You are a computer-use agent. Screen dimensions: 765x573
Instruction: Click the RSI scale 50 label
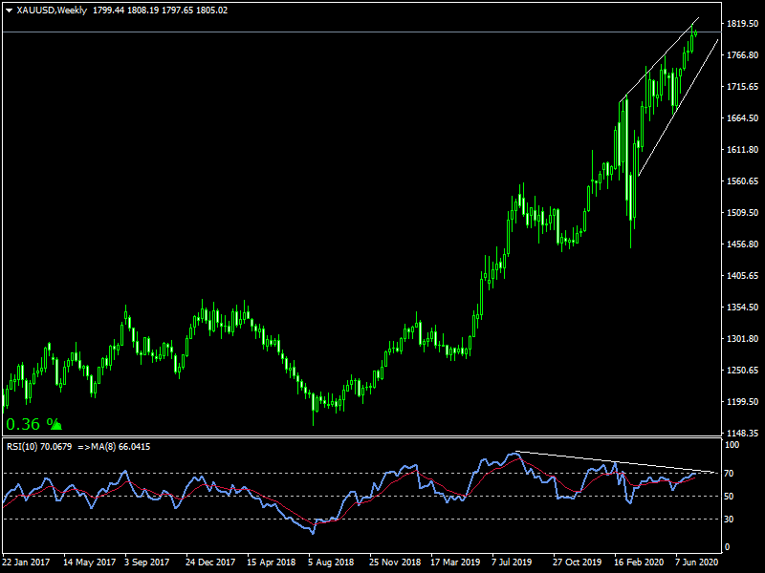coord(729,497)
